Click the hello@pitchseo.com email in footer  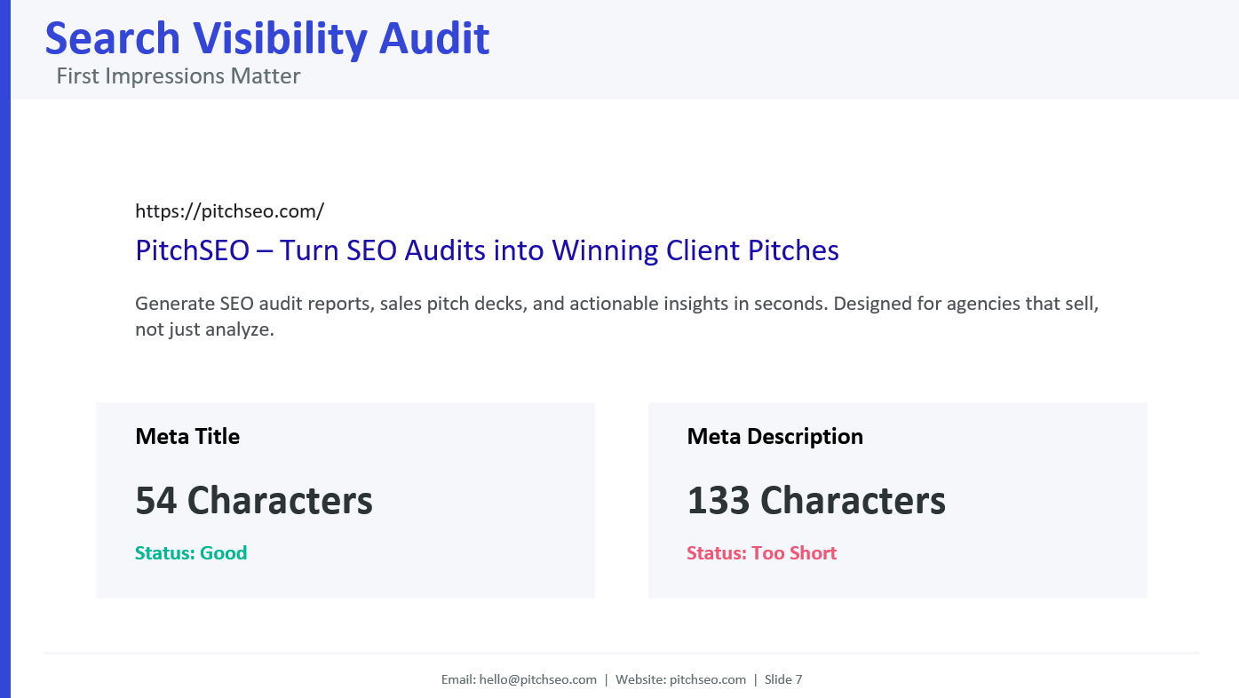[x=538, y=679]
